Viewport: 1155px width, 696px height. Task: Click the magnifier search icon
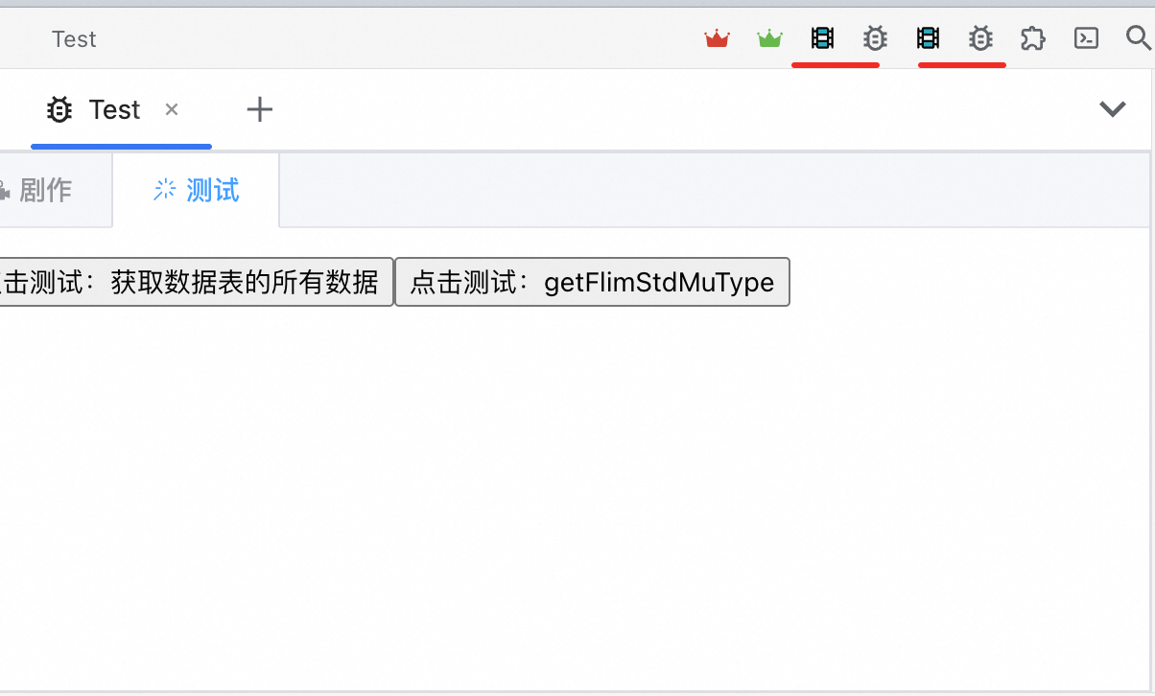[1138, 38]
